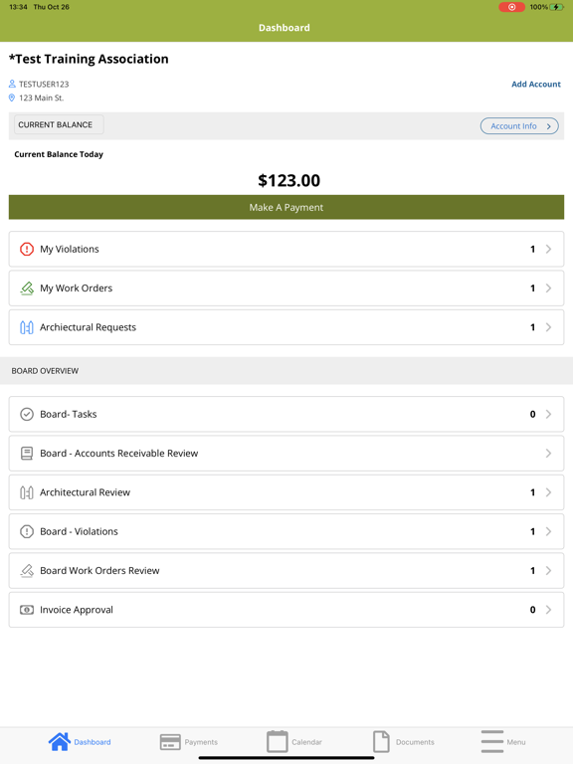Open the Board - Accounts Receivable Review chevron

549,454
